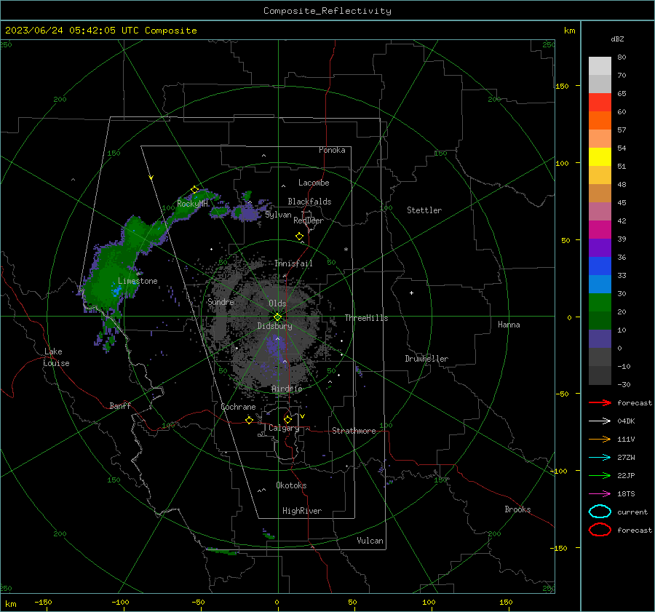This screenshot has height=612, width=655.
Task: Click the yellow diamond marker below Cochrane
Action: pyautogui.click(x=250, y=420)
